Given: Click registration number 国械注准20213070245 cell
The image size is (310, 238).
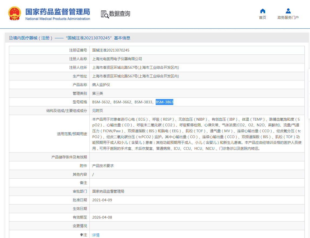Looking at the screenshot, I should click(111, 50).
